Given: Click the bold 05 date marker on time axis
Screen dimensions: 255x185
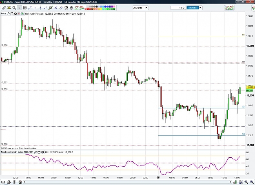Looking at the screenshot, I should [x=158, y=178].
